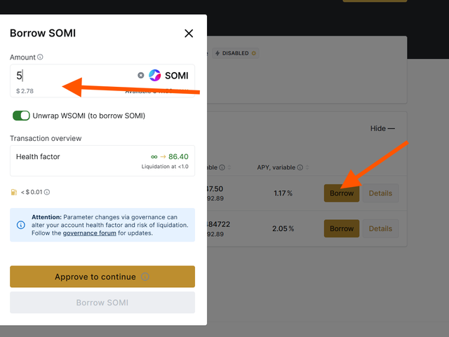
Task: Click the DISABLED badge gear icon
Action: click(253, 53)
